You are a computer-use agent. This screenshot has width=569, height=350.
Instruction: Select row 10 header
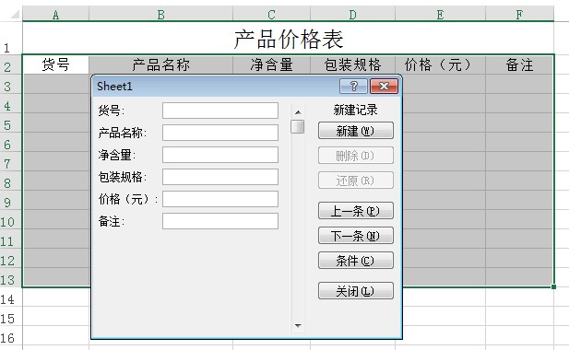[11, 219]
